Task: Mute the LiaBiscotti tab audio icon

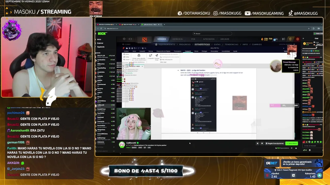Action: click(x=159, y=24)
